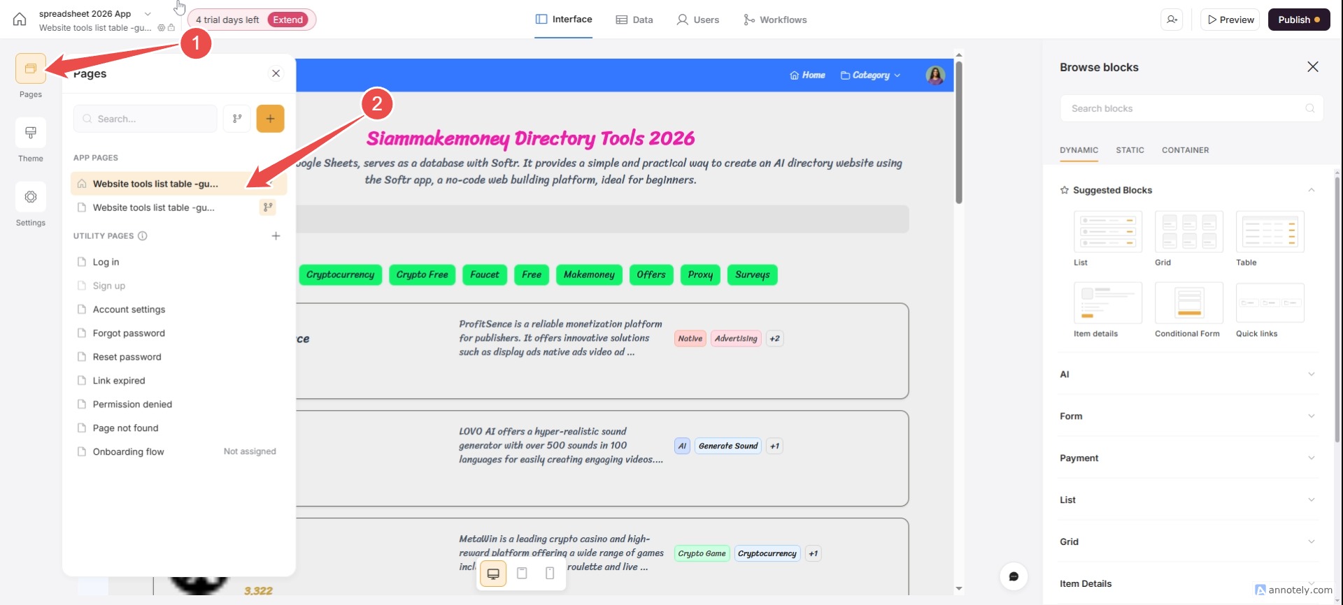
Task: Open the page structure branch icon
Action: tap(237, 119)
